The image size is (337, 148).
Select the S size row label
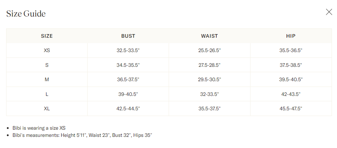[x=47, y=65]
